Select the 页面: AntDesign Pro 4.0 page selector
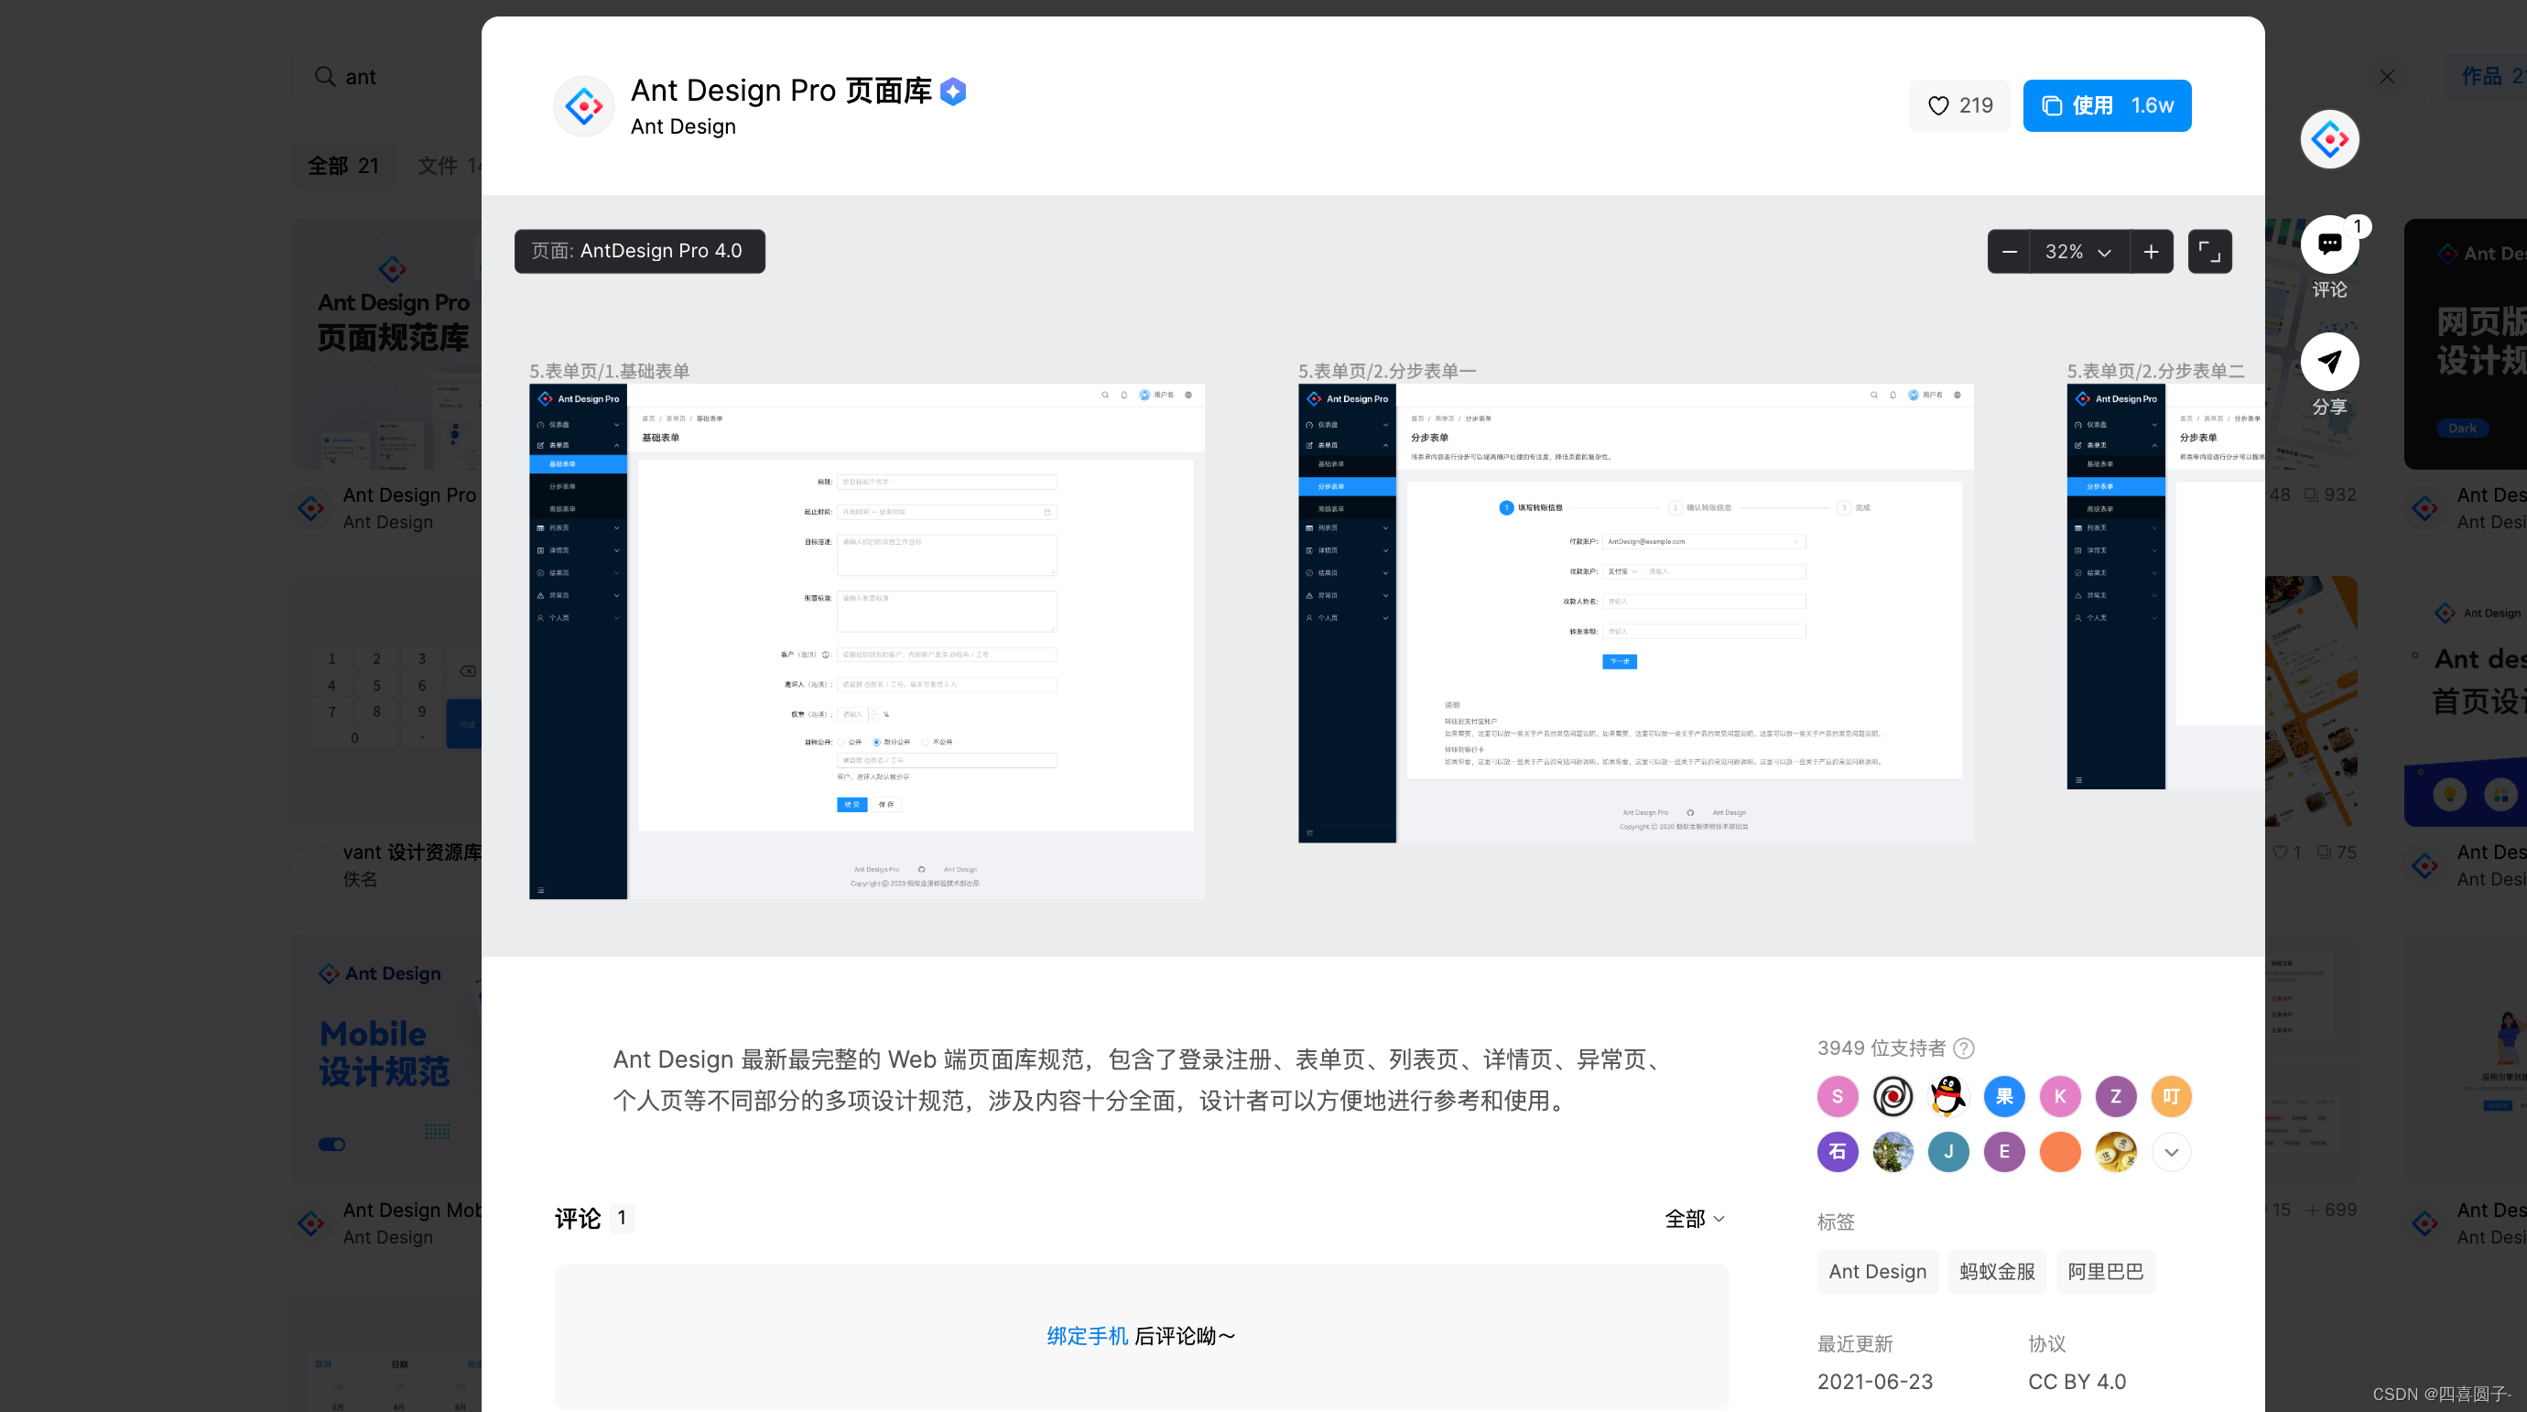Image resolution: width=2527 pixels, height=1412 pixels. [x=639, y=251]
